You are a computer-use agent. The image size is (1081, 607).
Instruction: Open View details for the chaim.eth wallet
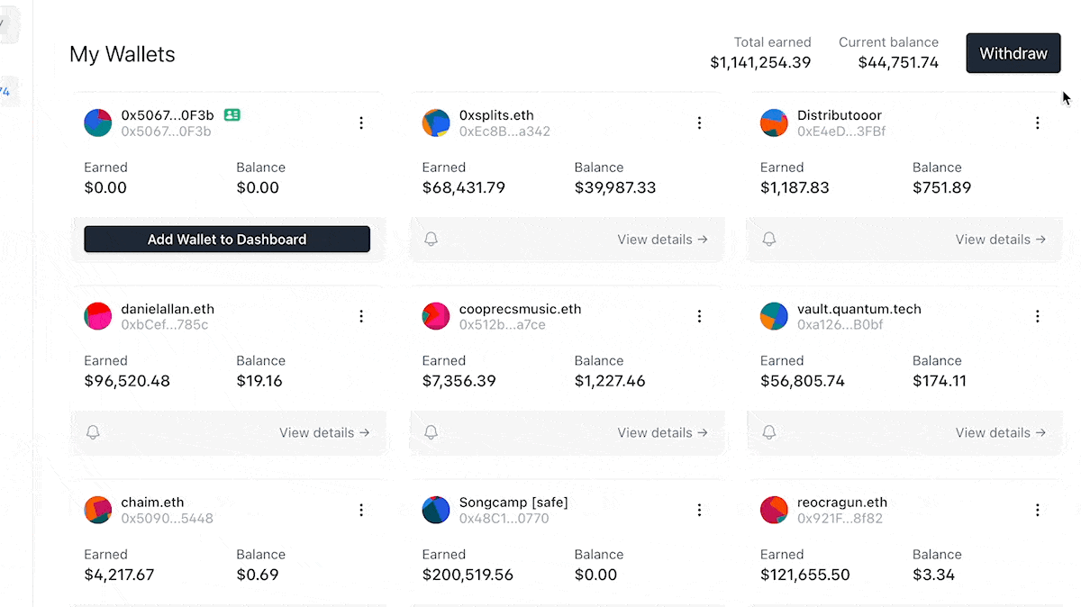[x=325, y=604]
